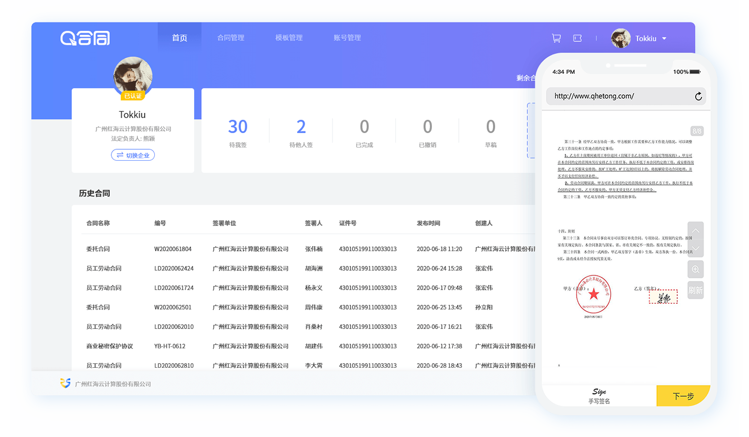Screen dimensions: 749x437
Task: Open the shopping cart icon
Action: point(556,38)
